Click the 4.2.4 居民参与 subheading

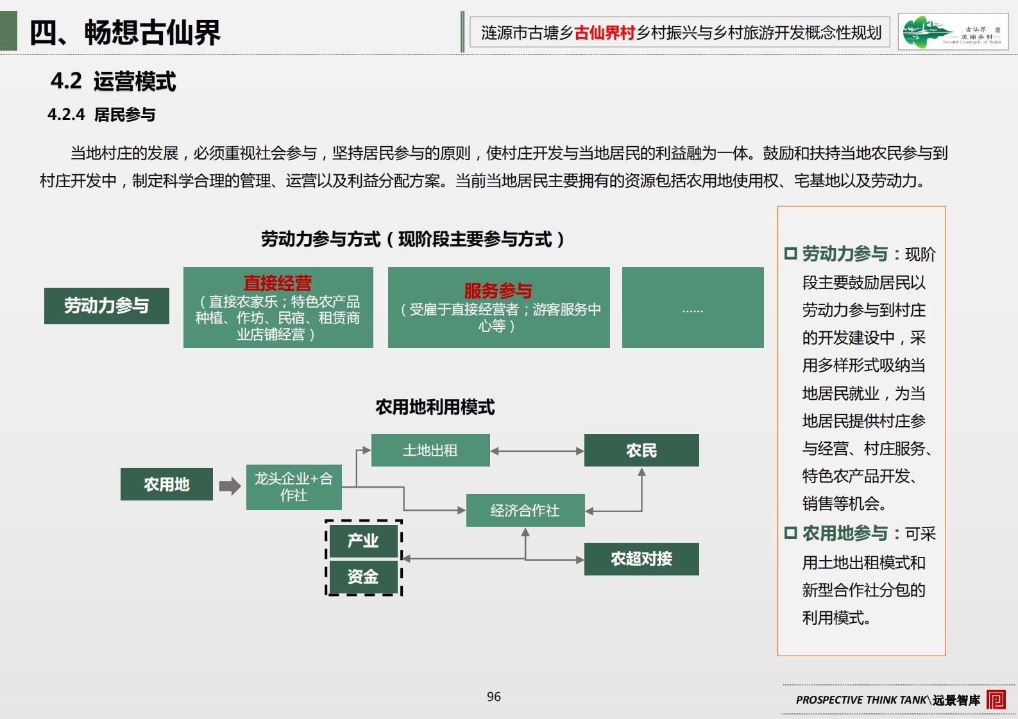point(101,115)
